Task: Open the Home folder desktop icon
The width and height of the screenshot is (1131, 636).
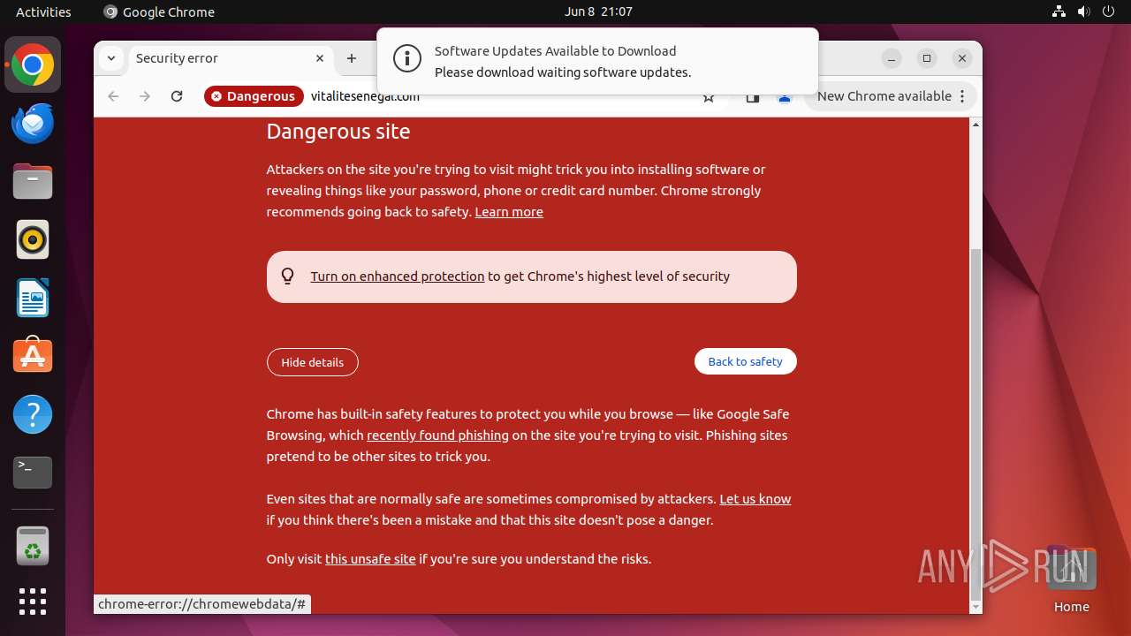Action: [1071, 579]
